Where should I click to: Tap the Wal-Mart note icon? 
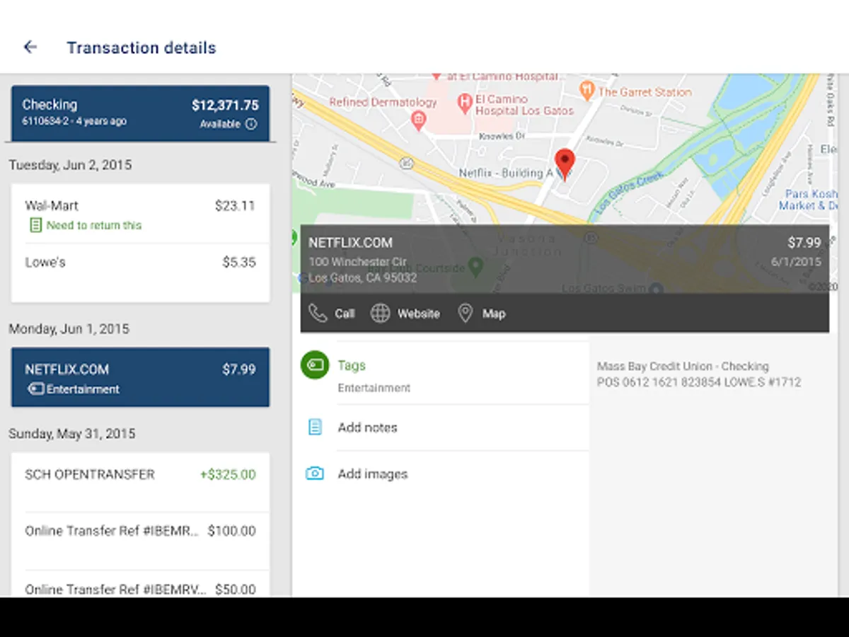[x=35, y=225]
